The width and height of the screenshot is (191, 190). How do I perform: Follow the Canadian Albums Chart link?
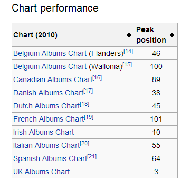(53, 79)
